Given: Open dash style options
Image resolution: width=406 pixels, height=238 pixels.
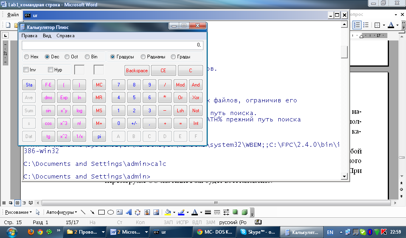Looking at the screenshot, I should 217,212.
